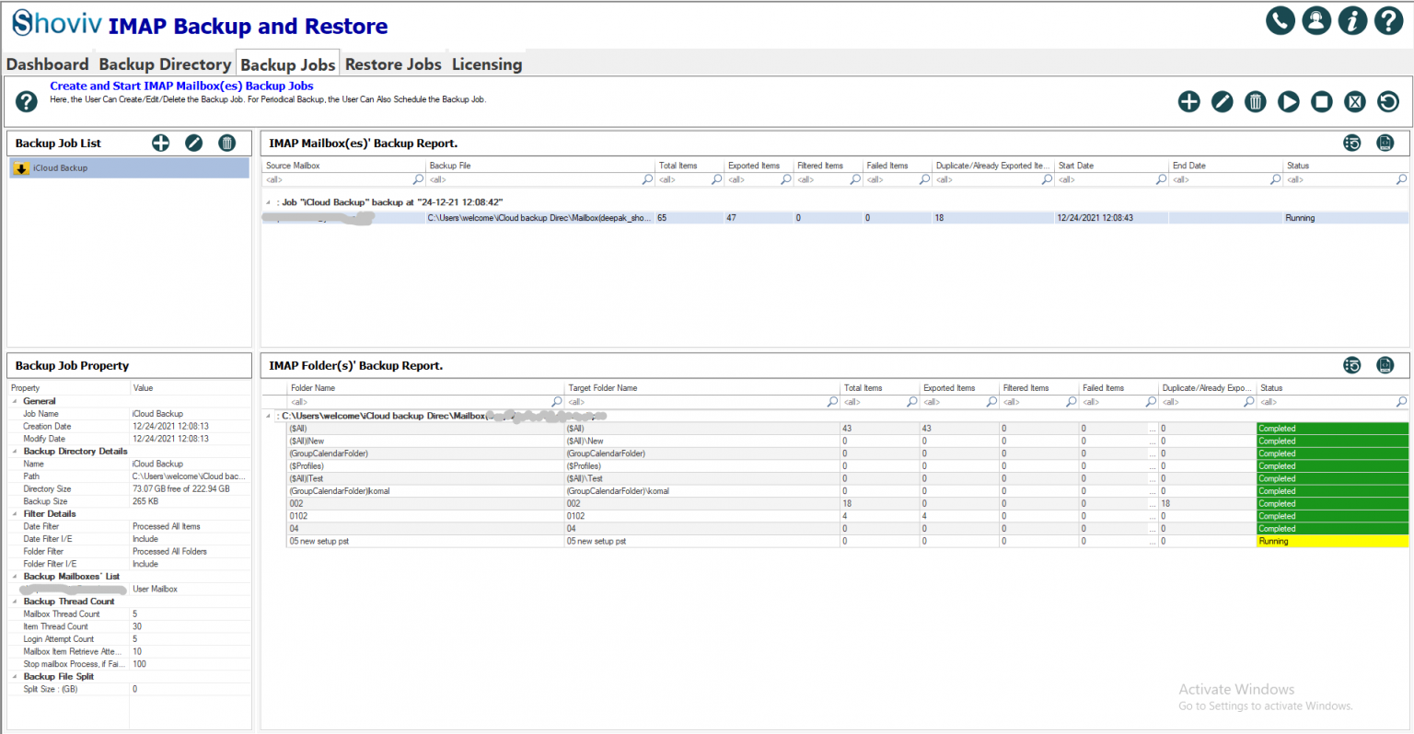The image size is (1414, 734).
Task: Collapse the General property group
Action: [15, 402]
